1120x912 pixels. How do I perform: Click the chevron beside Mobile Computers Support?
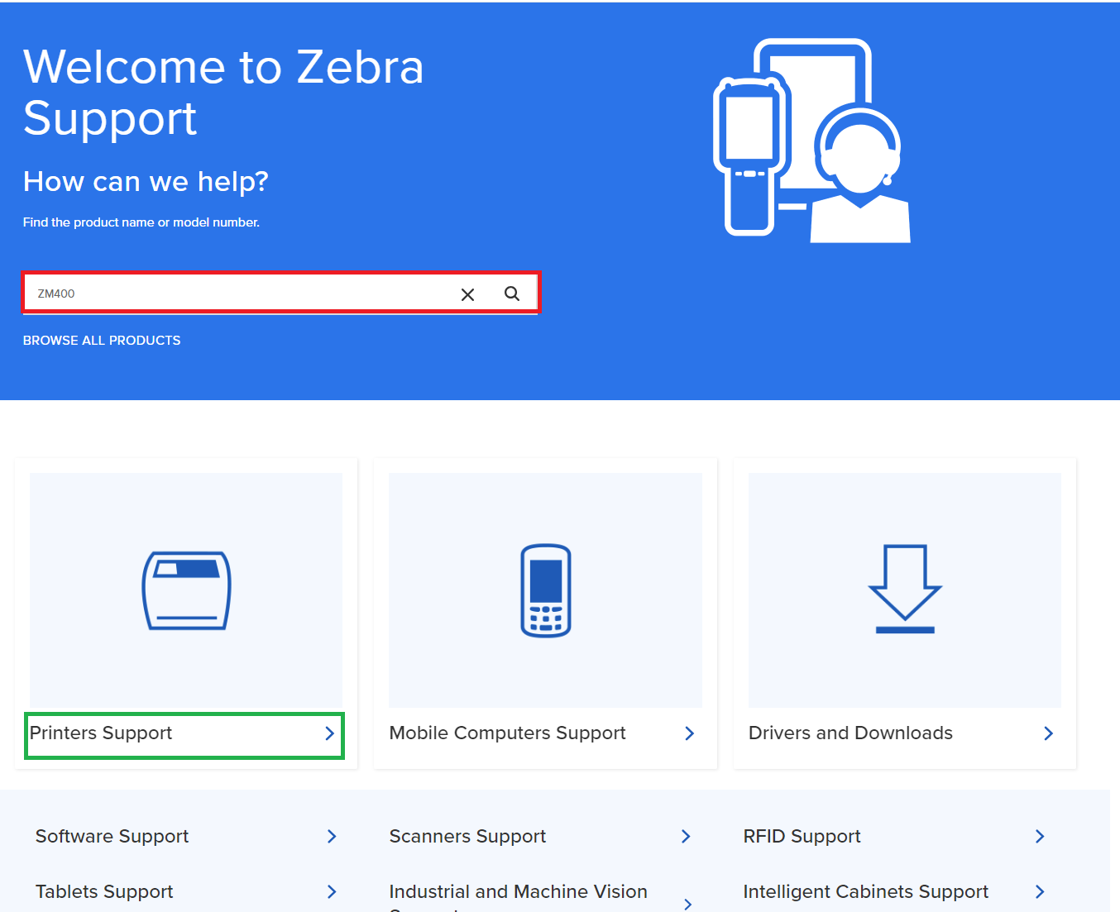pyautogui.click(x=689, y=733)
